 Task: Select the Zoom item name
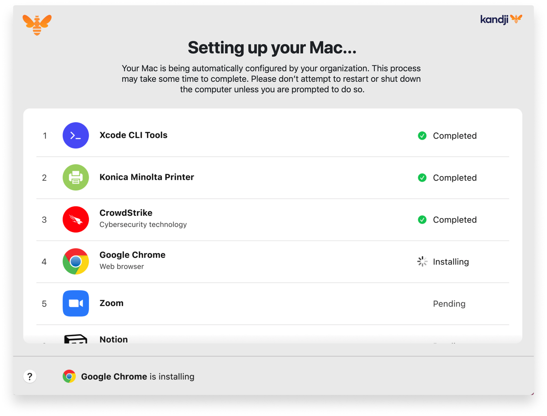[x=112, y=303]
